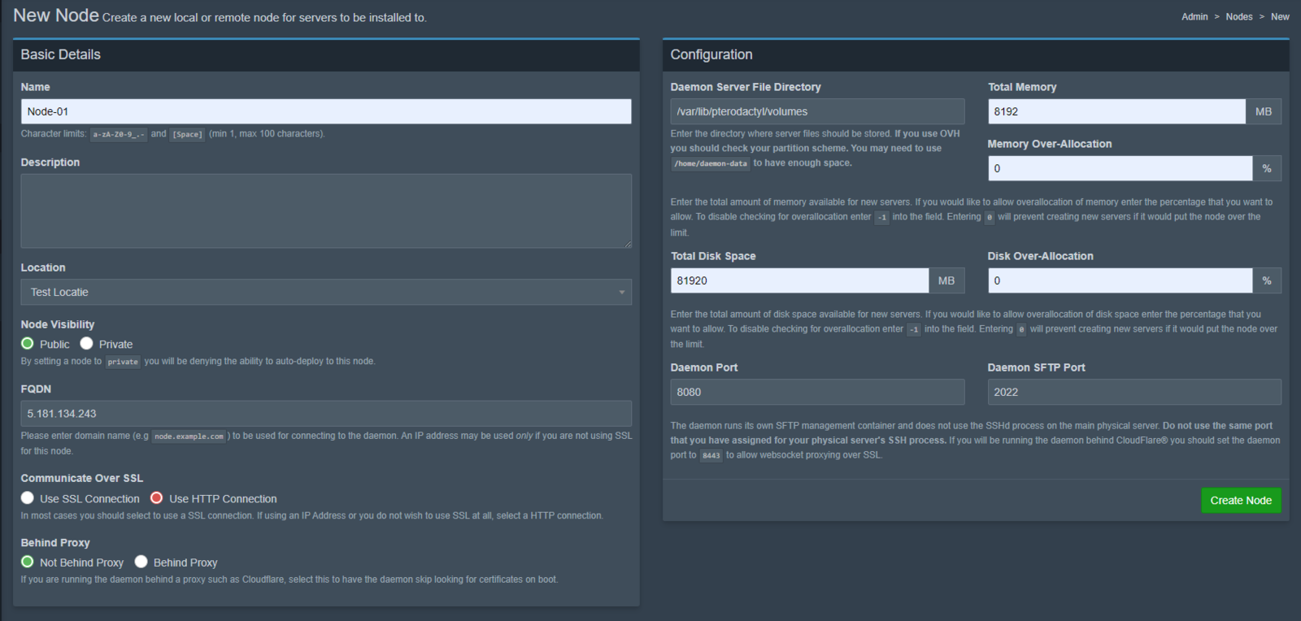Screen dimensions: 1301x621
Task: Edit the Total Disk Space field
Action: point(798,280)
